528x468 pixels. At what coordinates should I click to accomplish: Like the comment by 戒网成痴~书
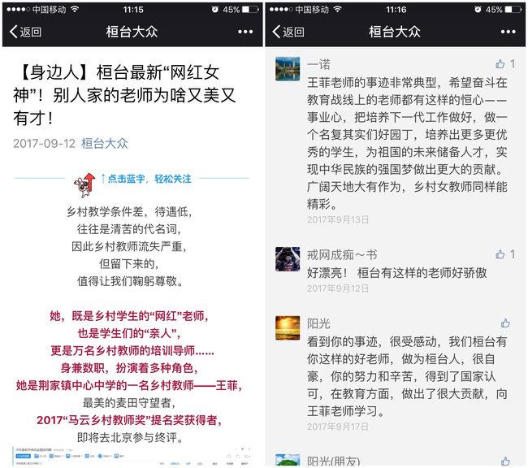500,254
